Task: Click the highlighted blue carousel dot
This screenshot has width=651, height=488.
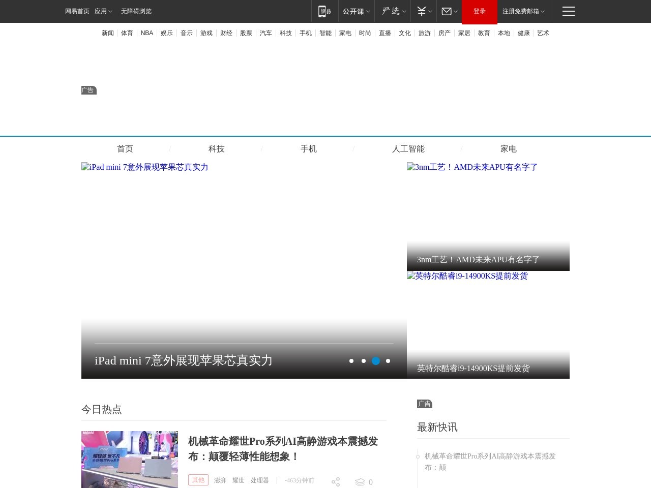Action: 376,361
